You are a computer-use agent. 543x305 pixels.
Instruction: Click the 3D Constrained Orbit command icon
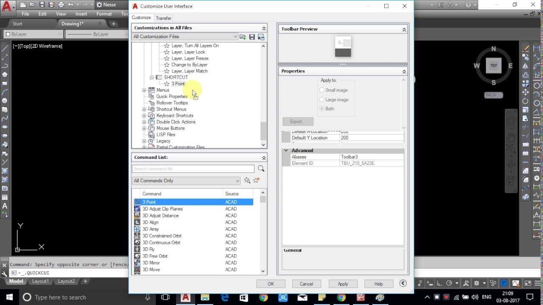[x=137, y=236]
